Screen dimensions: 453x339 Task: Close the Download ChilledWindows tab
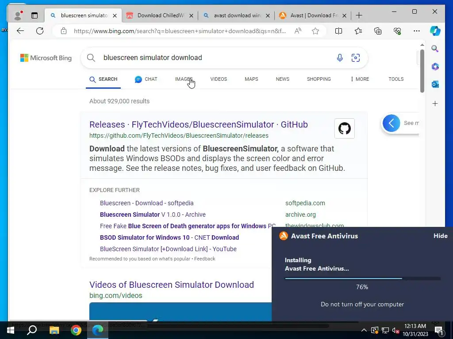click(x=191, y=15)
